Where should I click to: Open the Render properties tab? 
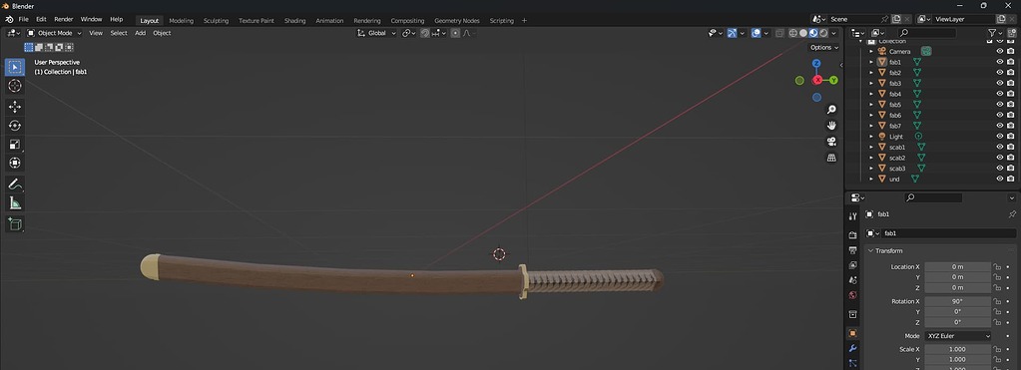[x=853, y=234]
